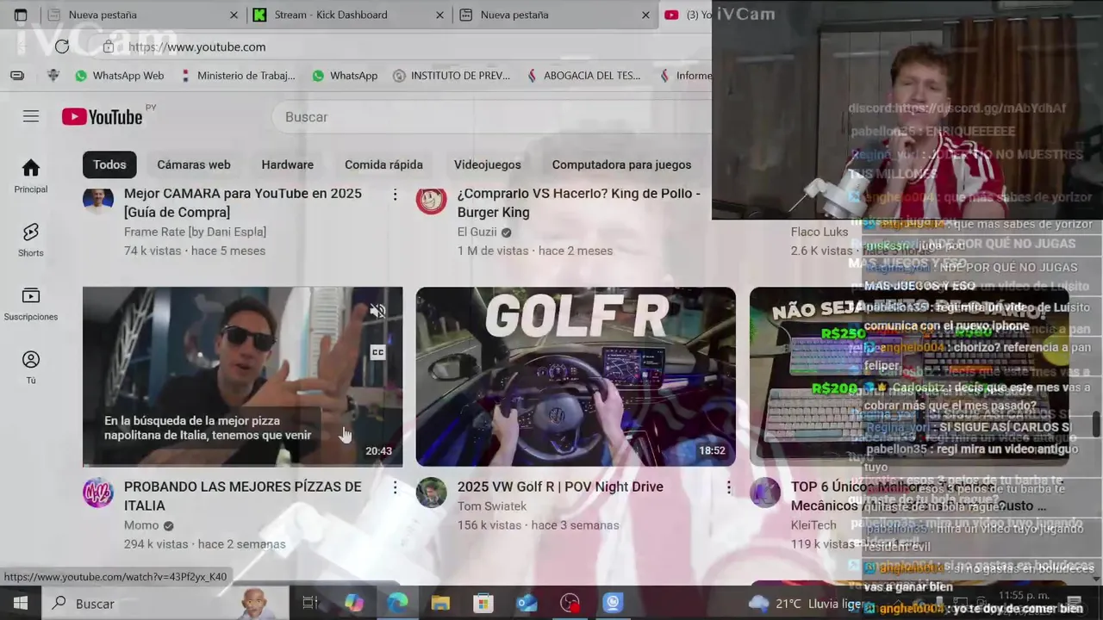This screenshot has width=1103, height=620.
Task: Click the YouTube logo
Action: [x=102, y=116]
